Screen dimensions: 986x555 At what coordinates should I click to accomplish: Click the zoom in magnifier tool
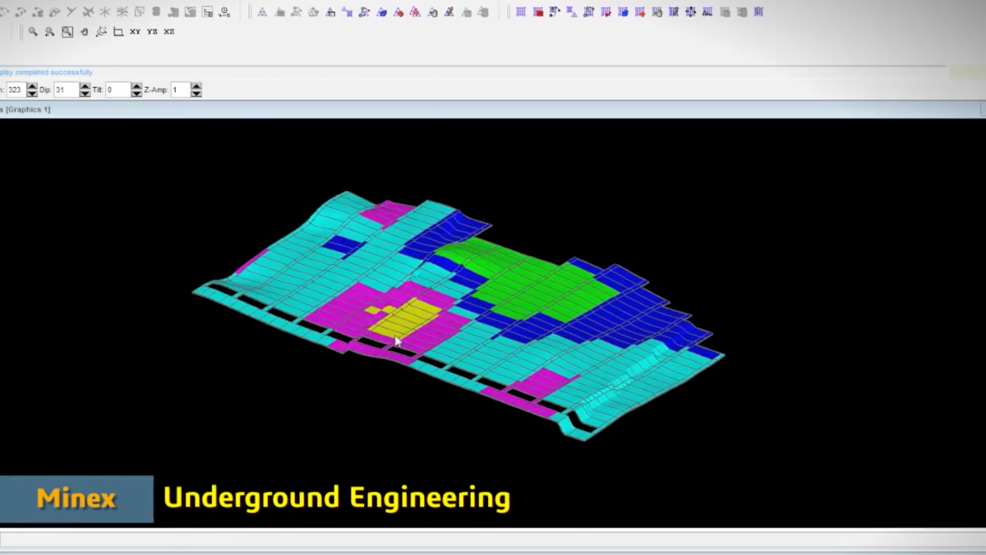coord(33,32)
